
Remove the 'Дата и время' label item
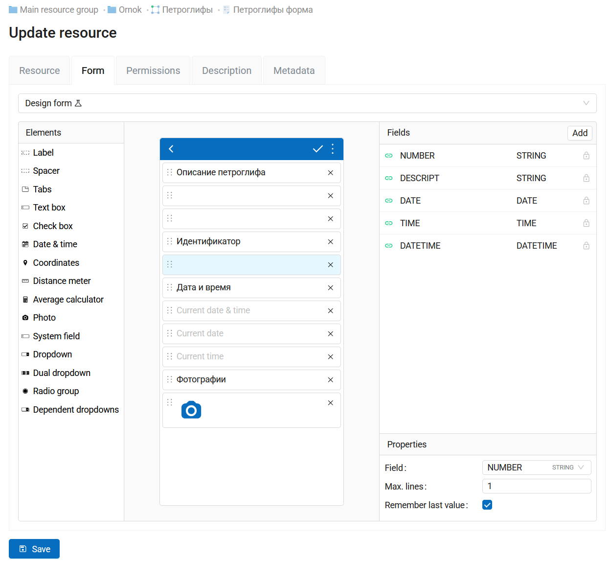[x=331, y=288]
